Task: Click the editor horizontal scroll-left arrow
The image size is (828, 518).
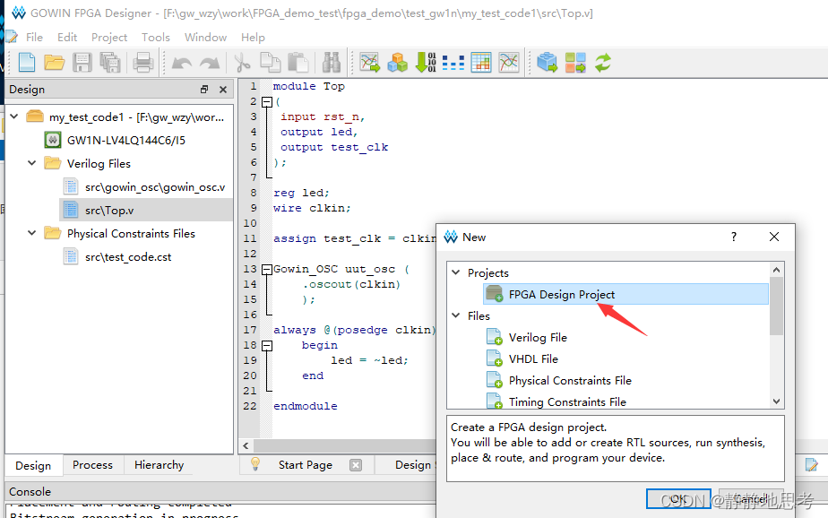Action: pos(246,445)
